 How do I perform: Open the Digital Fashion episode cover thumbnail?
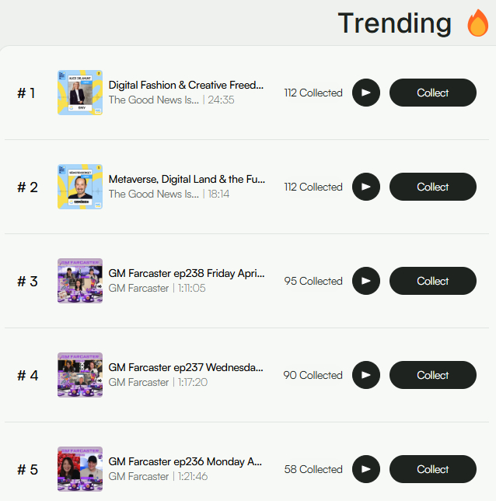(x=80, y=93)
